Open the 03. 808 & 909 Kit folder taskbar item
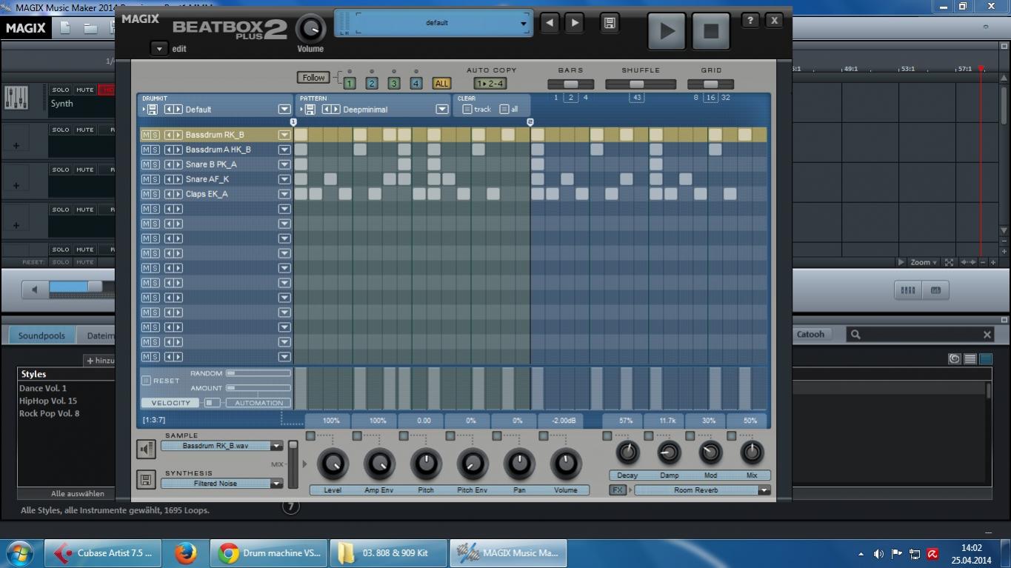The image size is (1011, 568). click(388, 553)
